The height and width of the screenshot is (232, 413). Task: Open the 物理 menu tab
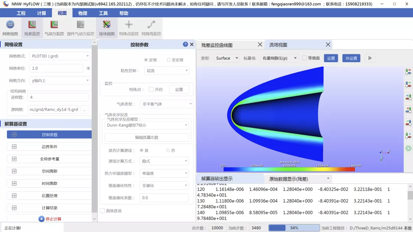(x=83, y=13)
